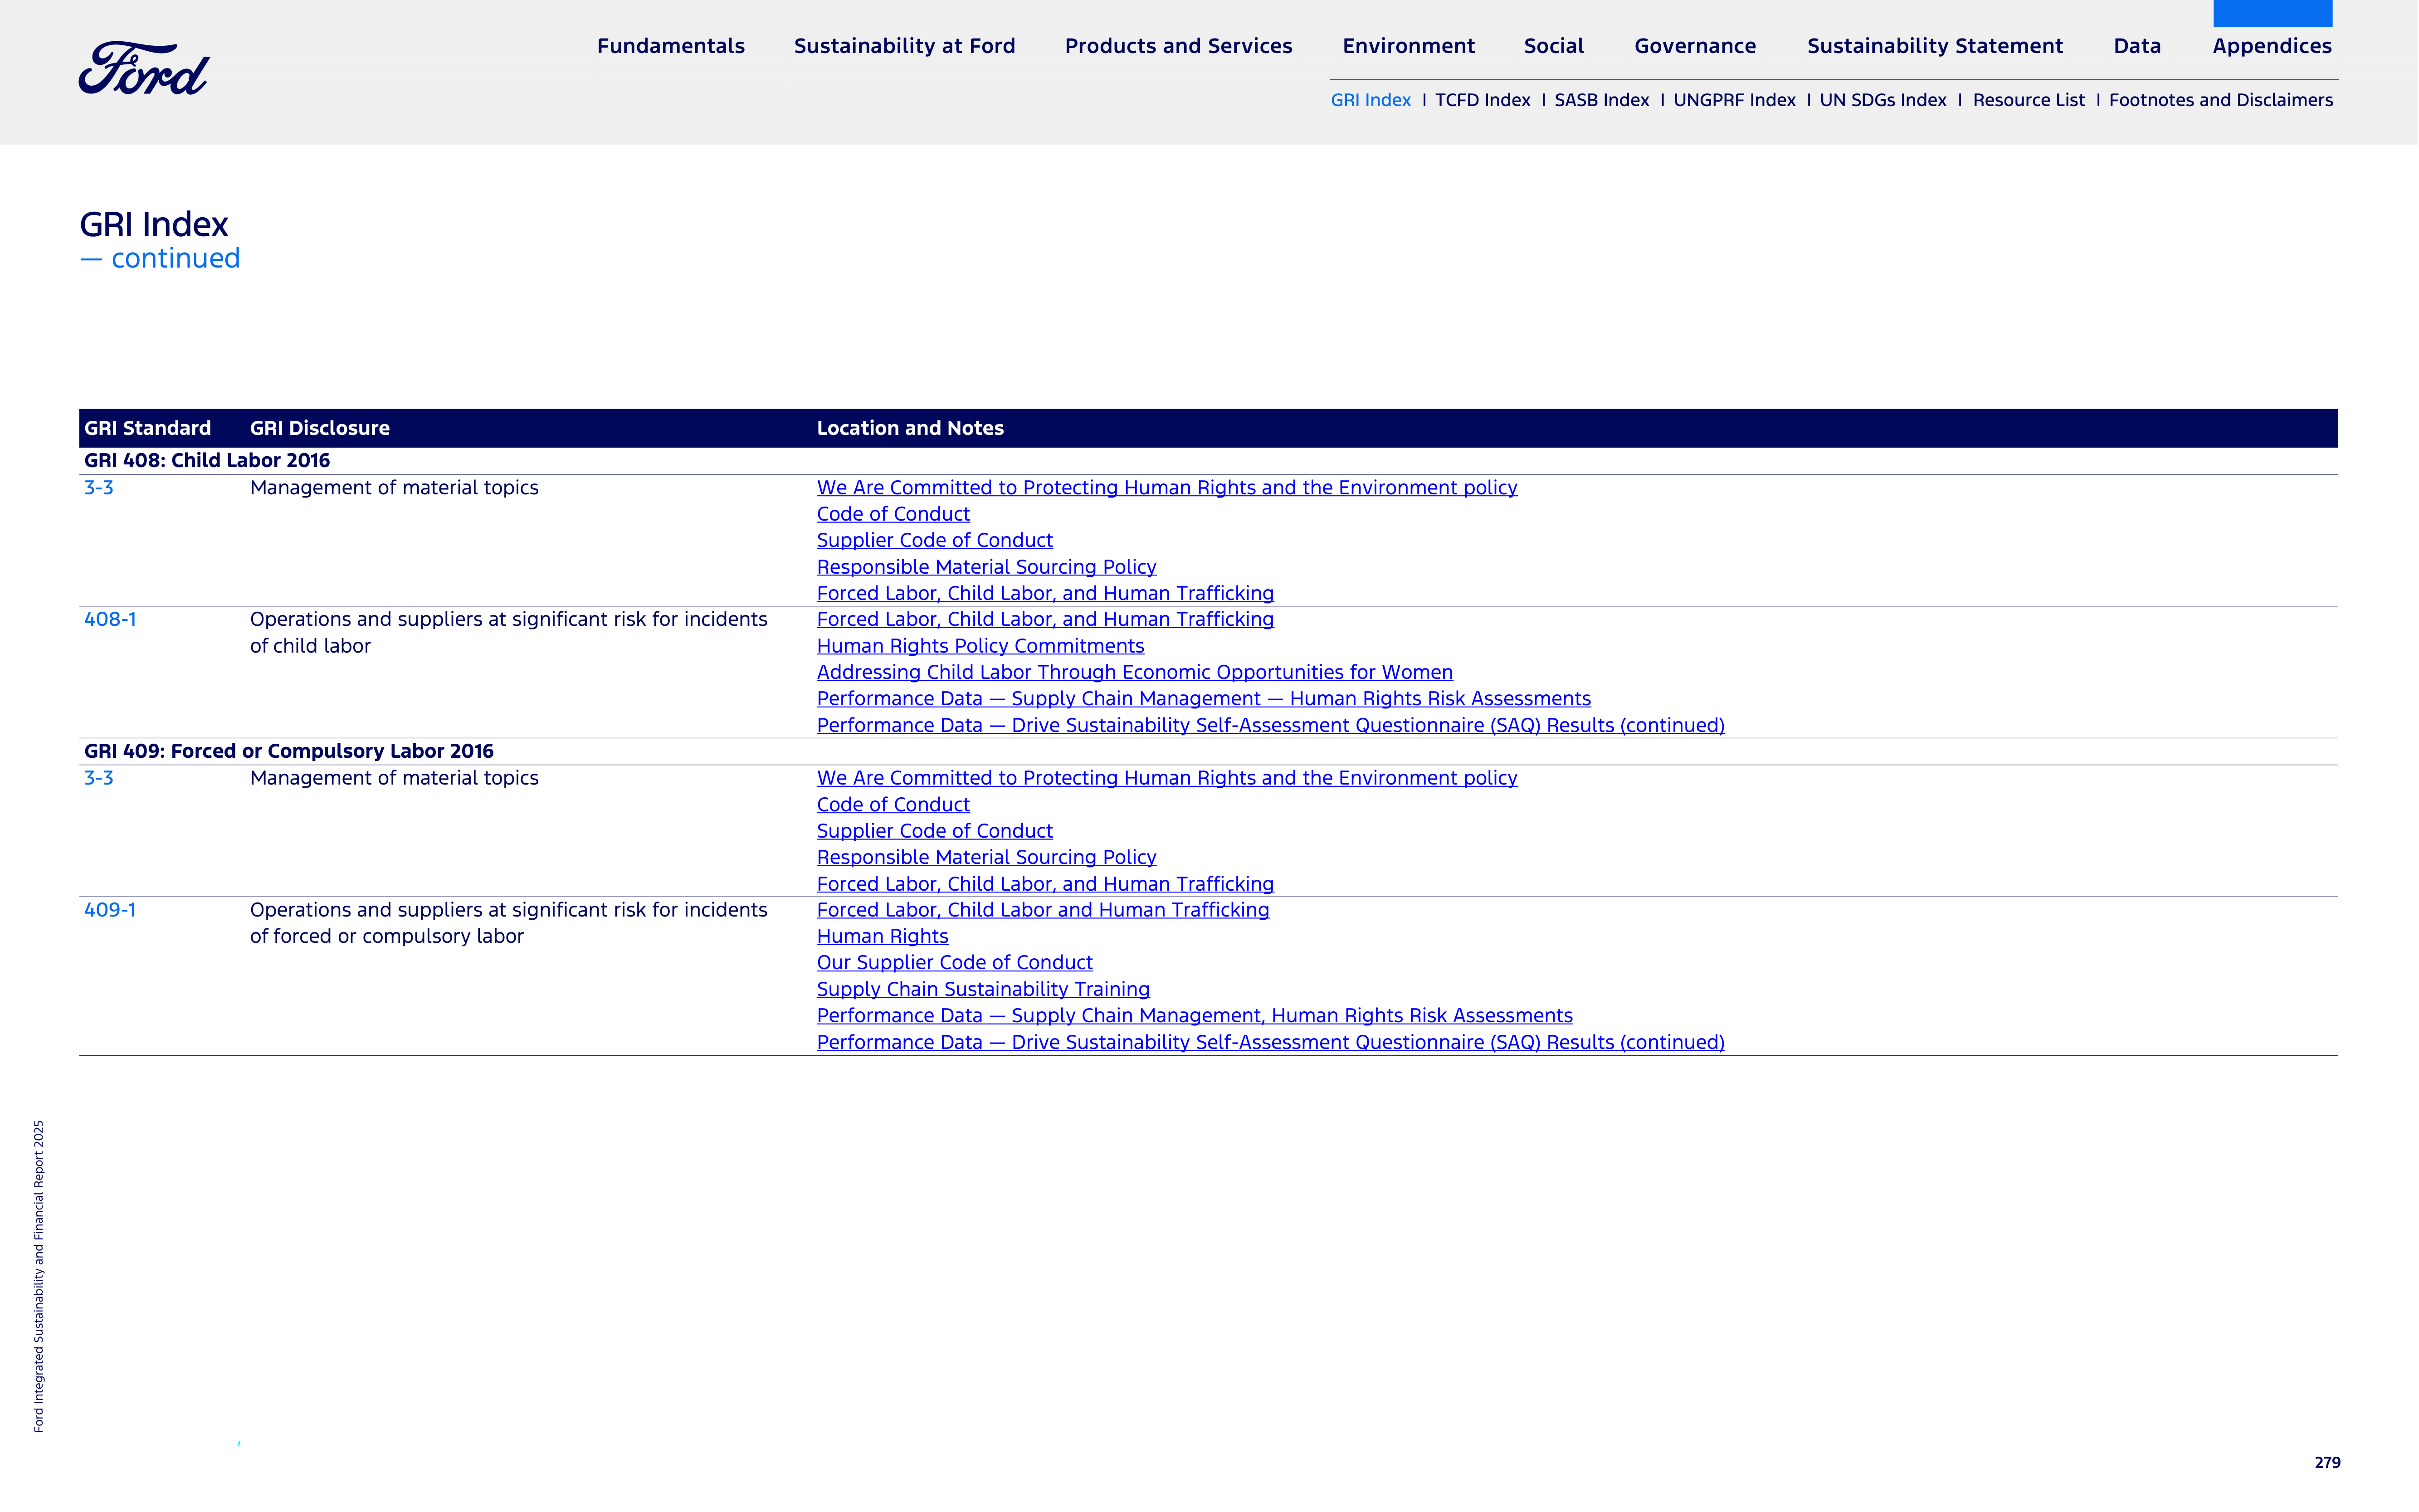
Task: Click the GRI Standard column header
Action: 148,428
